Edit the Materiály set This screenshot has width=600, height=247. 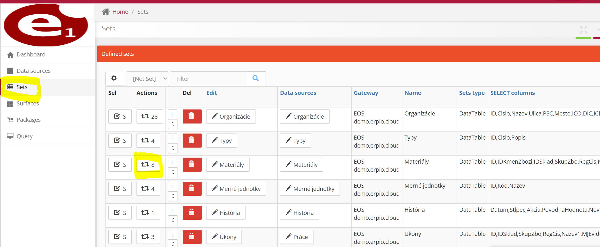[228, 164]
